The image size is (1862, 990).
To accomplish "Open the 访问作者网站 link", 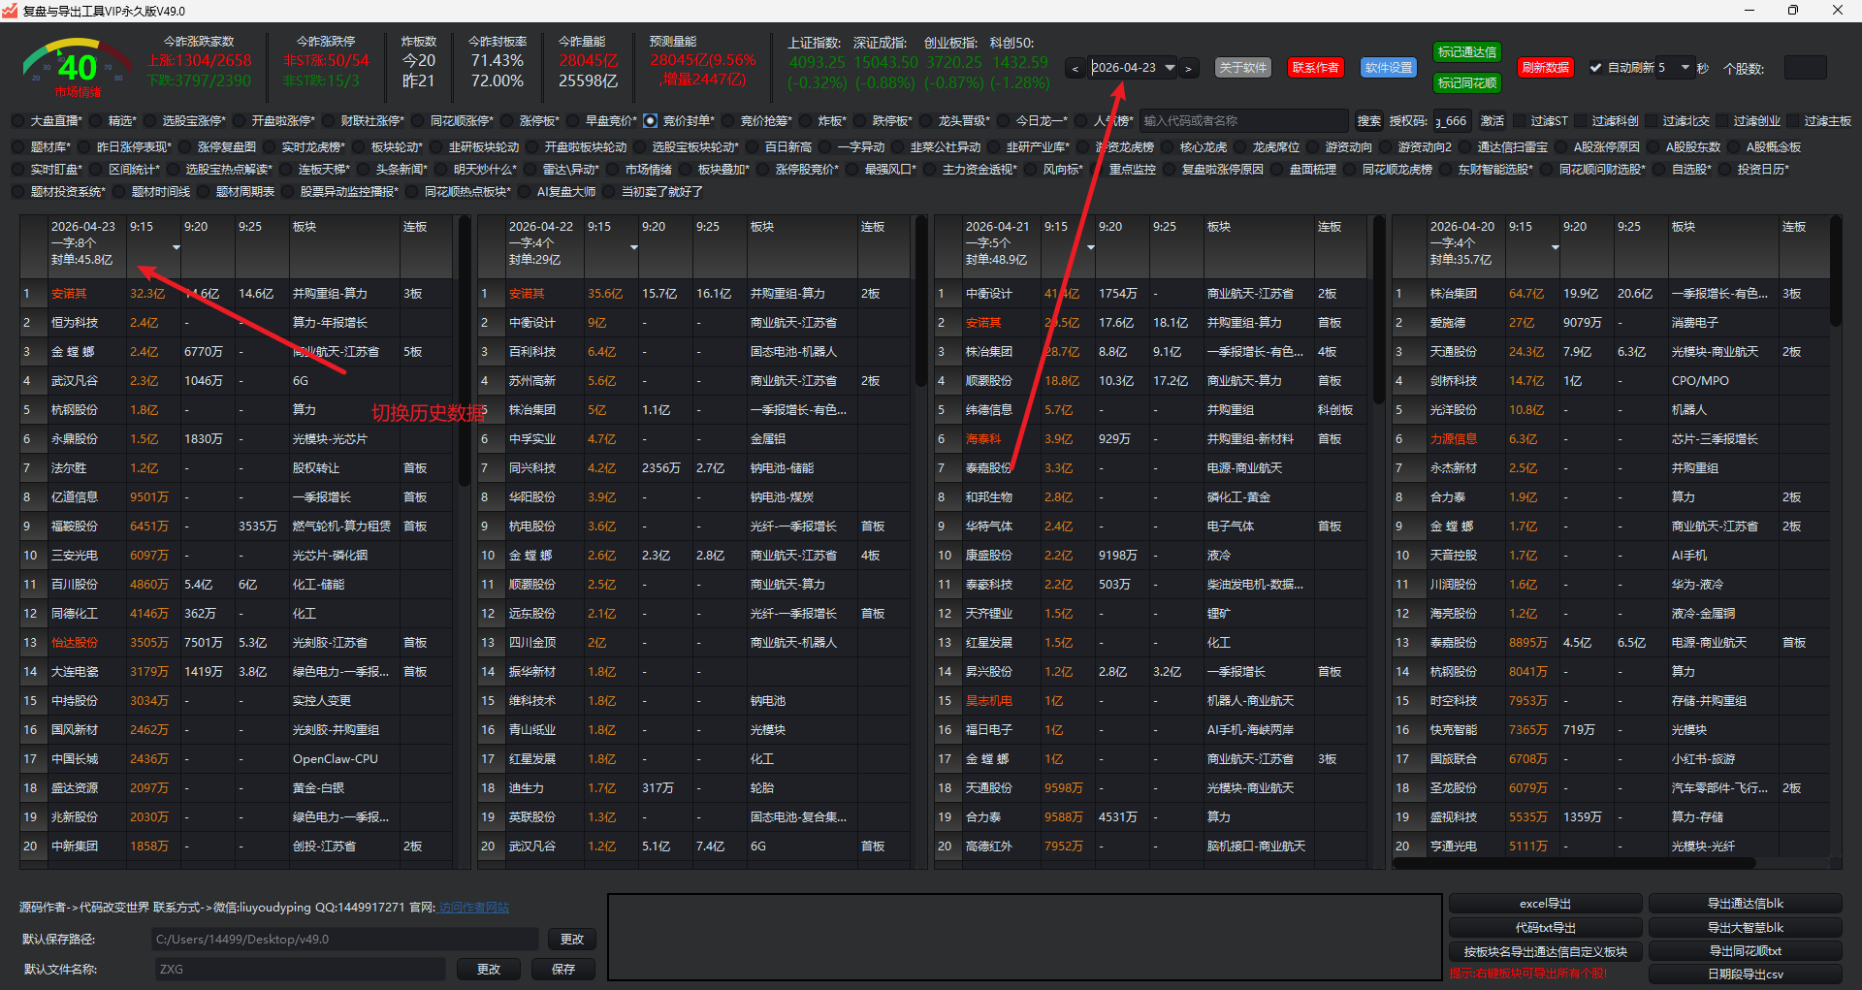I will pos(473,908).
